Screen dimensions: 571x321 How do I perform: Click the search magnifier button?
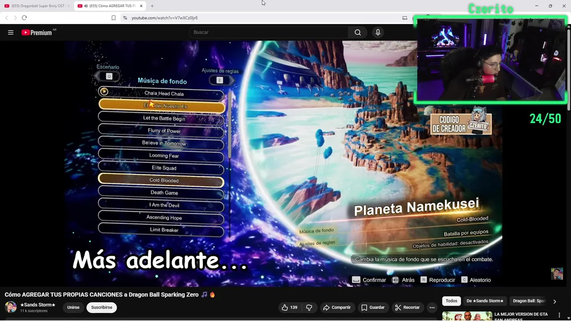(x=358, y=33)
